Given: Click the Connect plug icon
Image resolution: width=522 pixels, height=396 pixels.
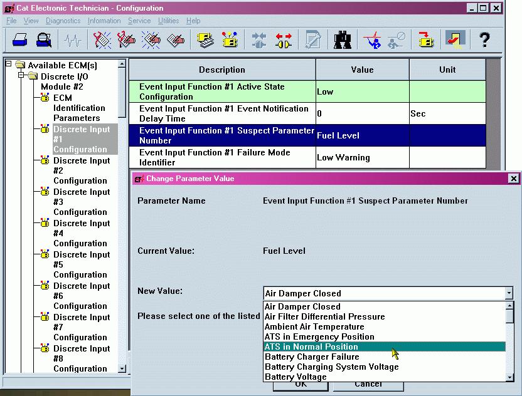Looking at the screenshot, I should click(x=258, y=40).
